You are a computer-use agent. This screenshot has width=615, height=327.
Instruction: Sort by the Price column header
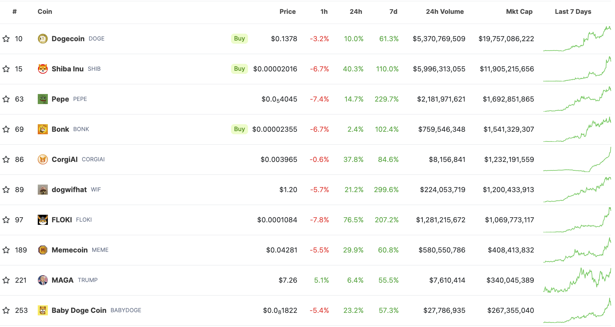click(x=288, y=12)
